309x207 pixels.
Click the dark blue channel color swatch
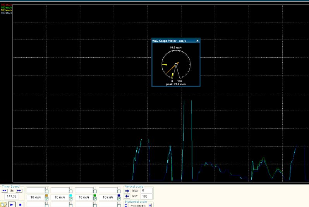pos(119,195)
